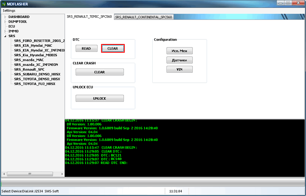Switch to SRS_RENAULT_CONTINENTAL_SPC560 tab
Image resolution: width=306 pixels, height=196 pixels.
click(x=143, y=17)
